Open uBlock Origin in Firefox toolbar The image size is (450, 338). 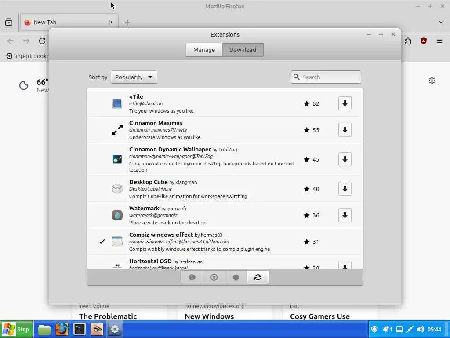423,41
